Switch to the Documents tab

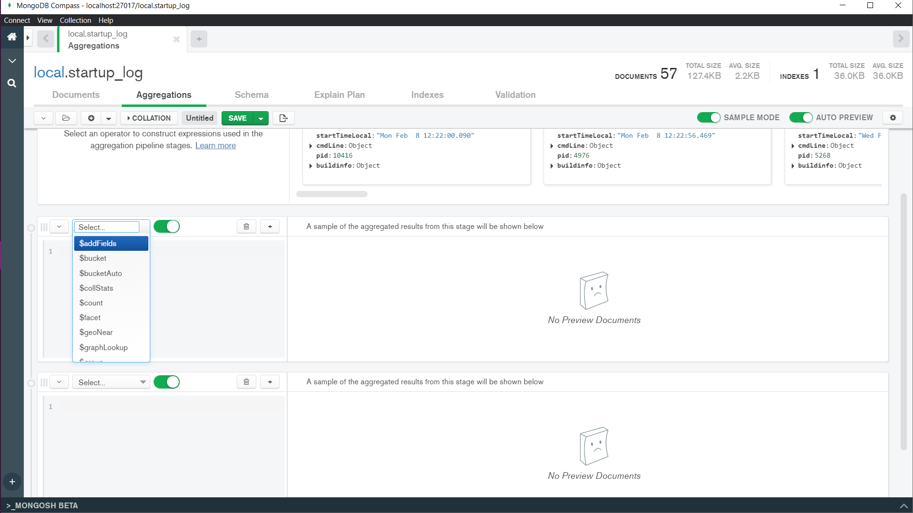point(76,95)
